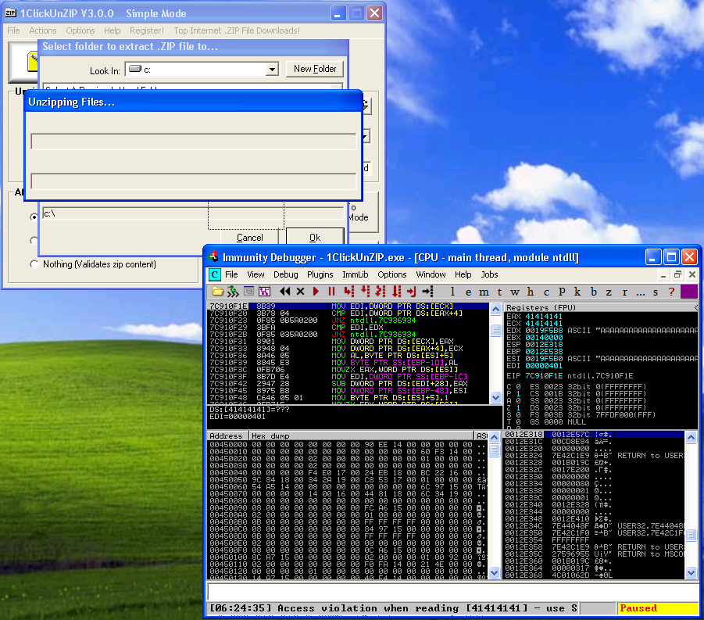The height and width of the screenshot is (620, 704).
Task: Click the Go to address arrow icon
Action: 427,292
